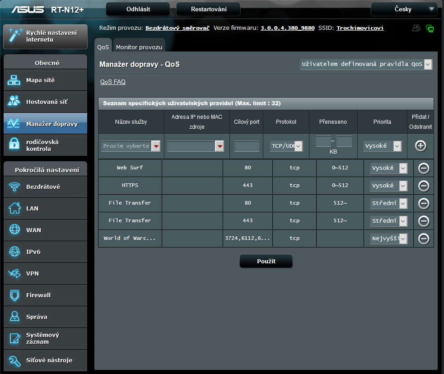
Task: Click the connected clients icon in header
Action: click(x=416, y=28)
